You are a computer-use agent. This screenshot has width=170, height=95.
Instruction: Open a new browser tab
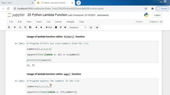(79, 3)
